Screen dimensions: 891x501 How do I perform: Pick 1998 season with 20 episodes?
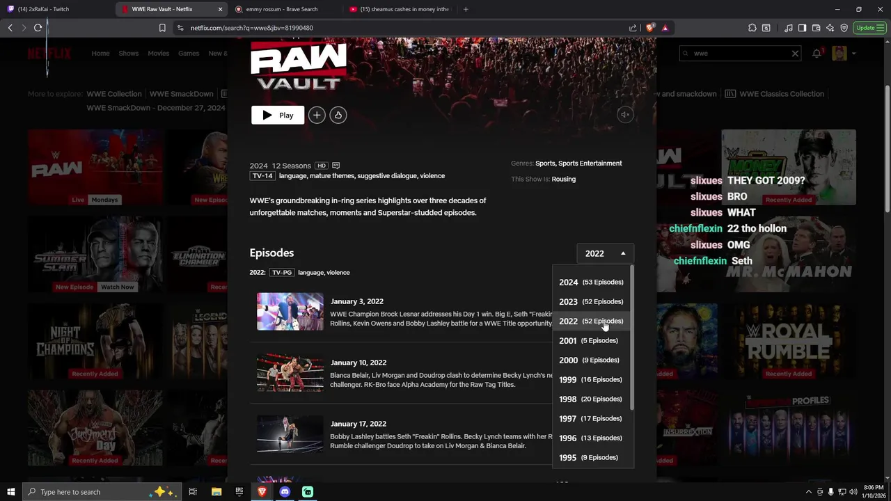tap(591, 399)
